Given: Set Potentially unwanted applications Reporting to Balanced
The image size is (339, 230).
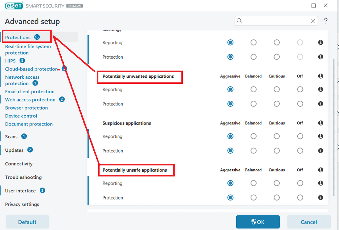Looking at the screenshot, I should pos(253,89).
